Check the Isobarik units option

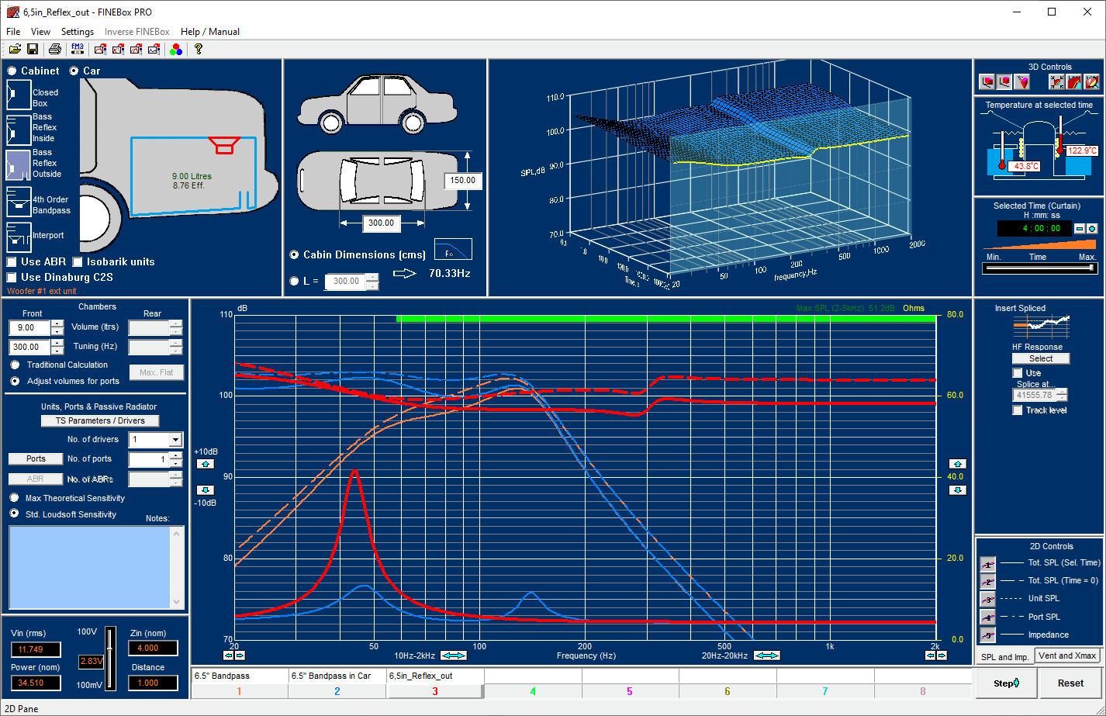coord(78,262)
